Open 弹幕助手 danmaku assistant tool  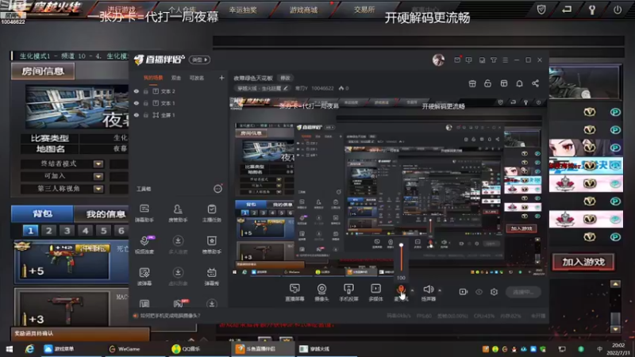pos(144,213)
